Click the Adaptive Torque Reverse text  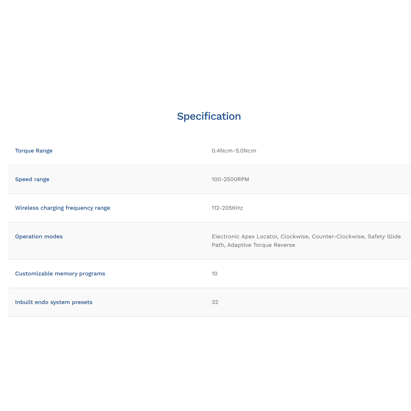click(x=261, y=245)
